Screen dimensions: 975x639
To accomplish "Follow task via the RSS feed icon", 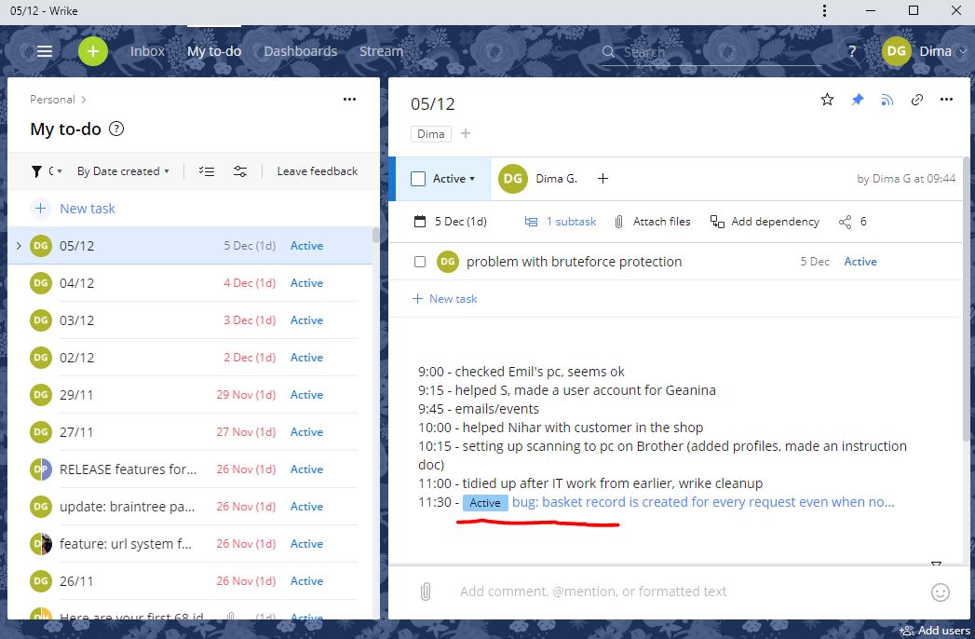I will pyautogui.click(x=887, y=100).
